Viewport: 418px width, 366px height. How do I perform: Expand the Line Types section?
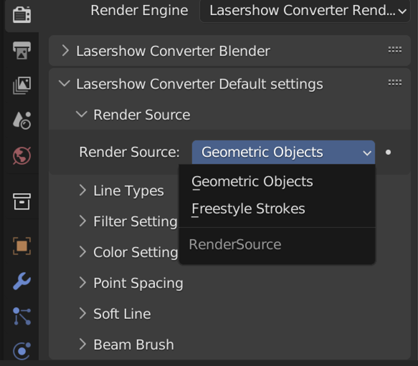(x=128, y=190)
